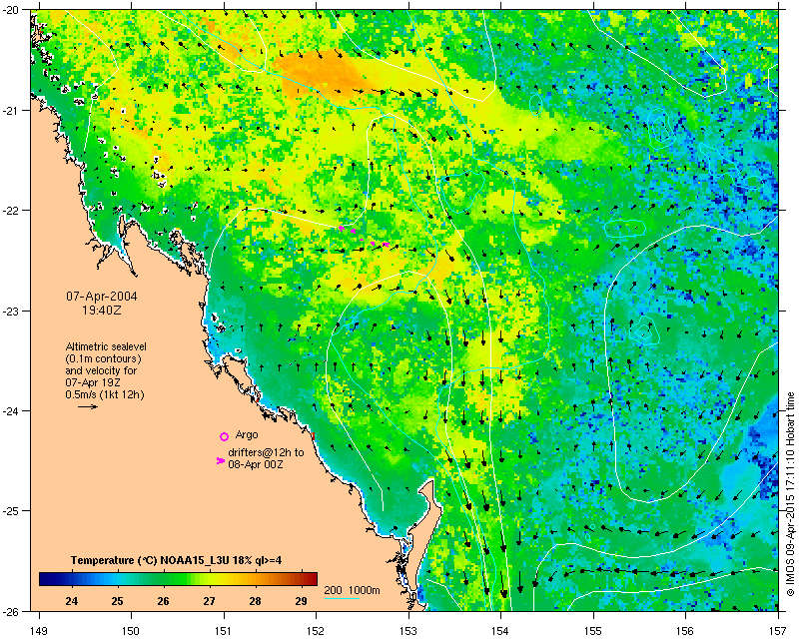
Task: Click longitude axis label 154
Action: 501,630
